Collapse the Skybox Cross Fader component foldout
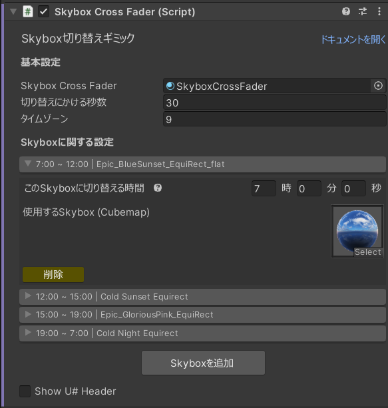Image resolution: width=388 pixels, height=408 pixels. click(x=13, y=11)
